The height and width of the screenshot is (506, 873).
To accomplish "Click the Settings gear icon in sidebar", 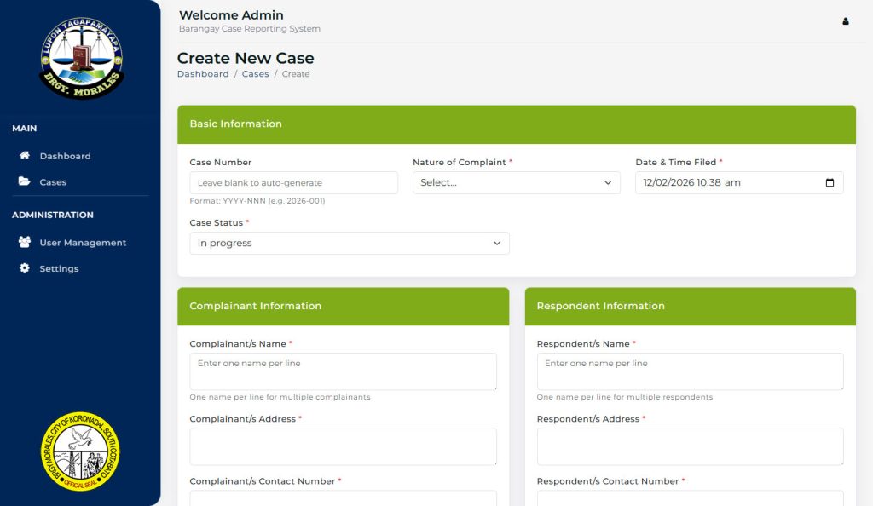I will coord(25,268).
